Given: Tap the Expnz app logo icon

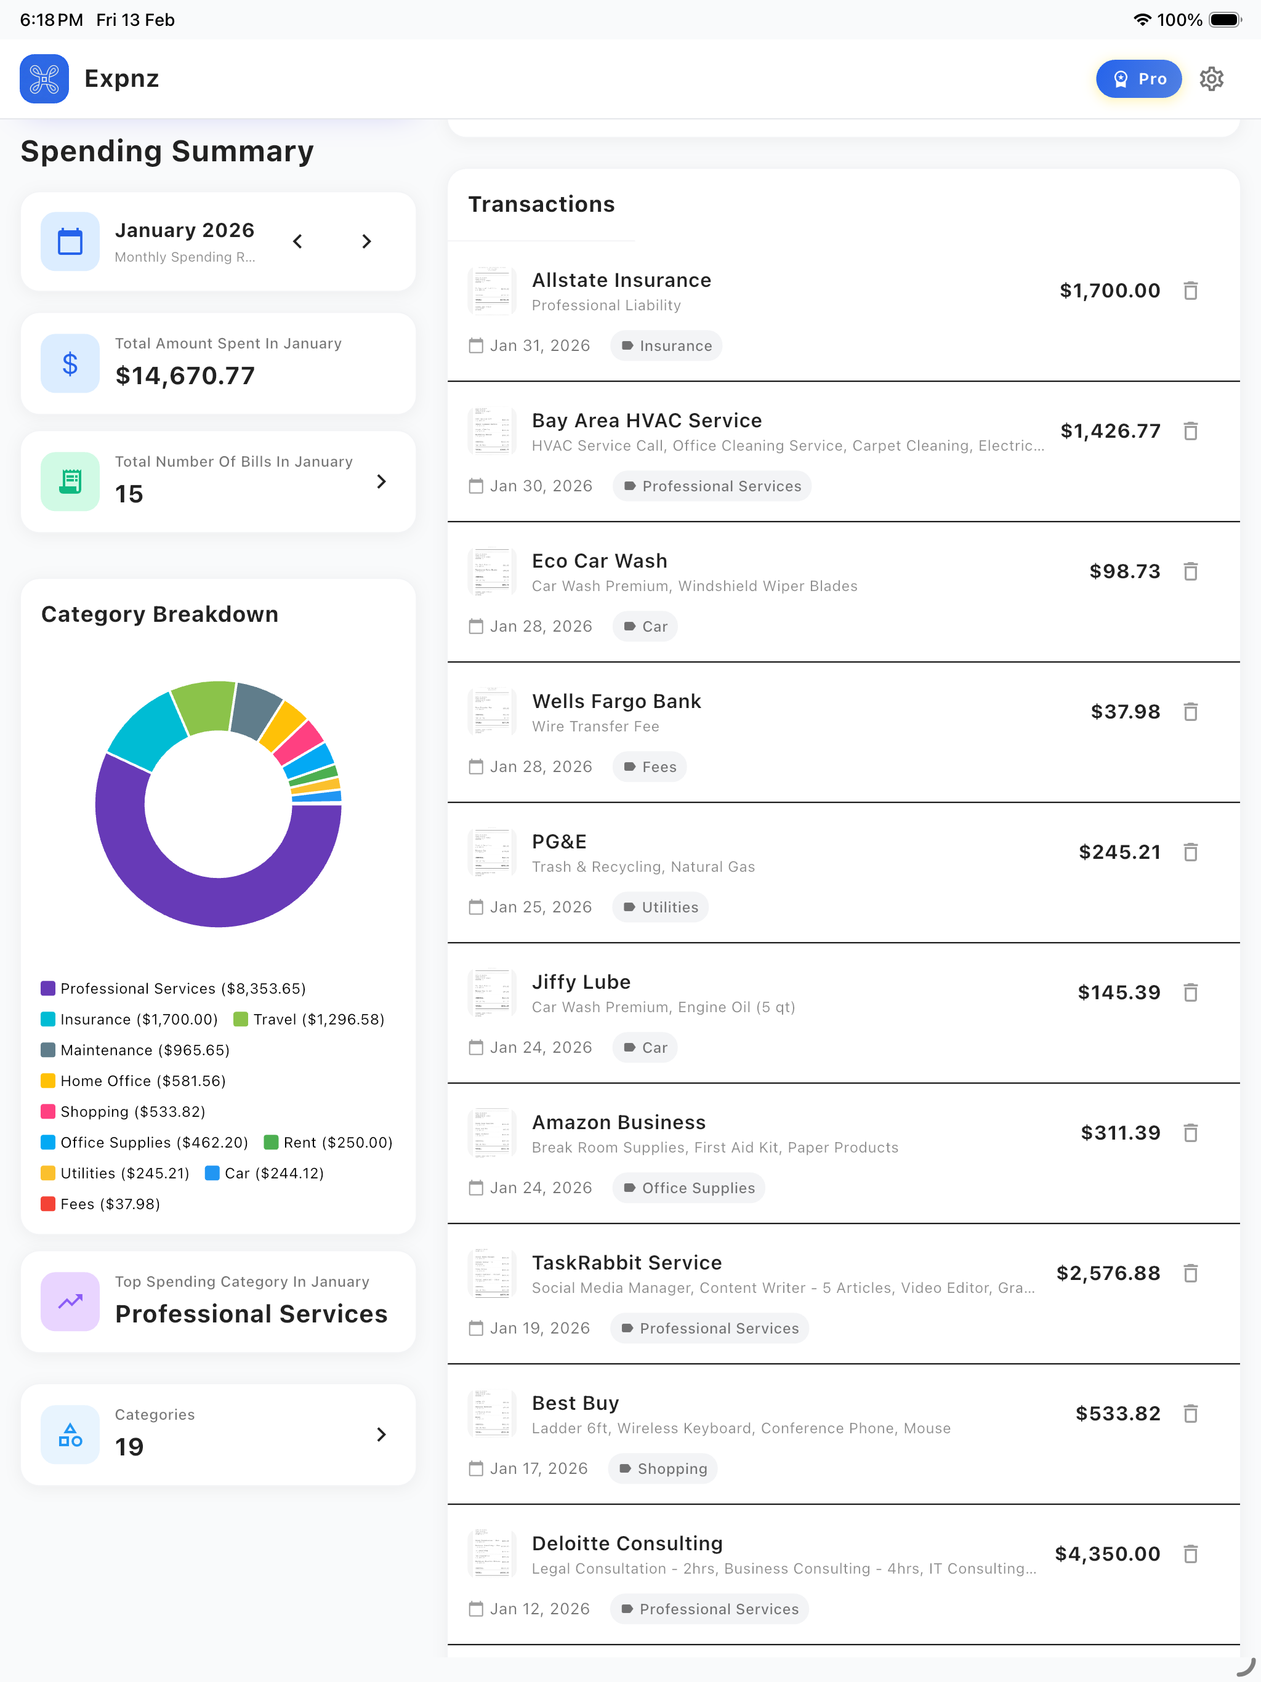Looking at the screenshot, I should 44,79.
